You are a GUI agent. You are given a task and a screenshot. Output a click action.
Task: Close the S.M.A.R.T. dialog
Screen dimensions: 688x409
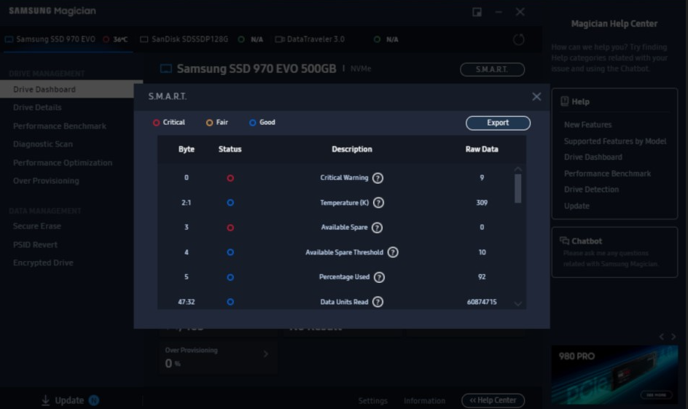536,96
